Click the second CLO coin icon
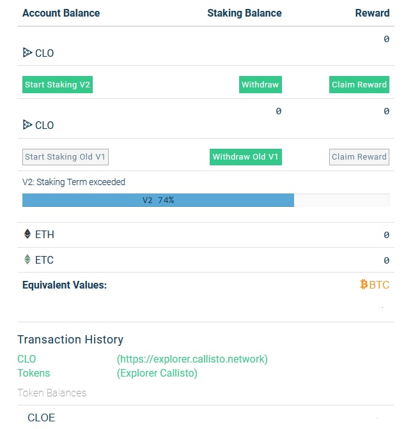 click(27, 125)
